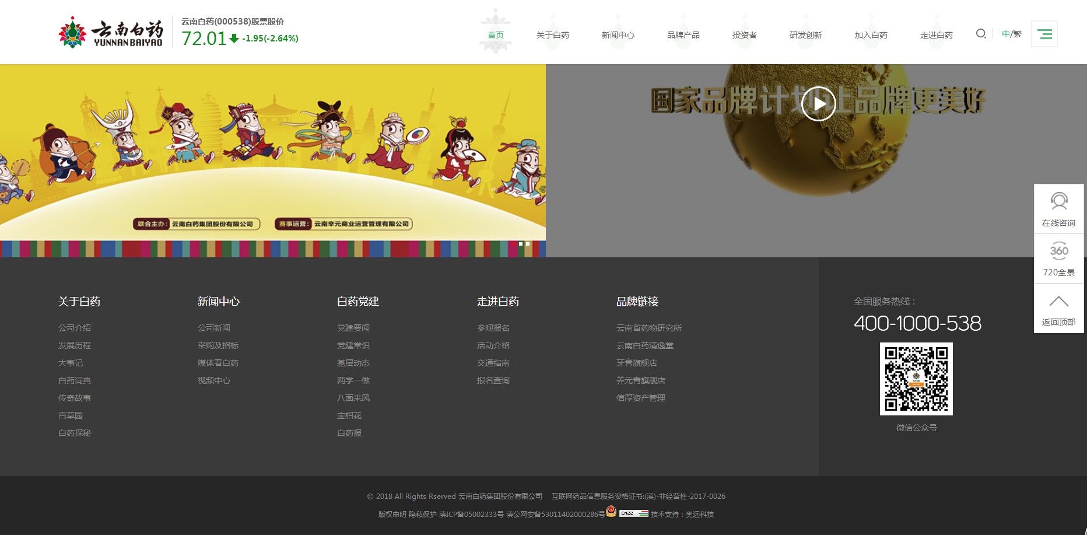Viewport: 1087px width, 535px height.
Task: Open 云南白药清逸堂 brand link
Action: pos(645,345)
